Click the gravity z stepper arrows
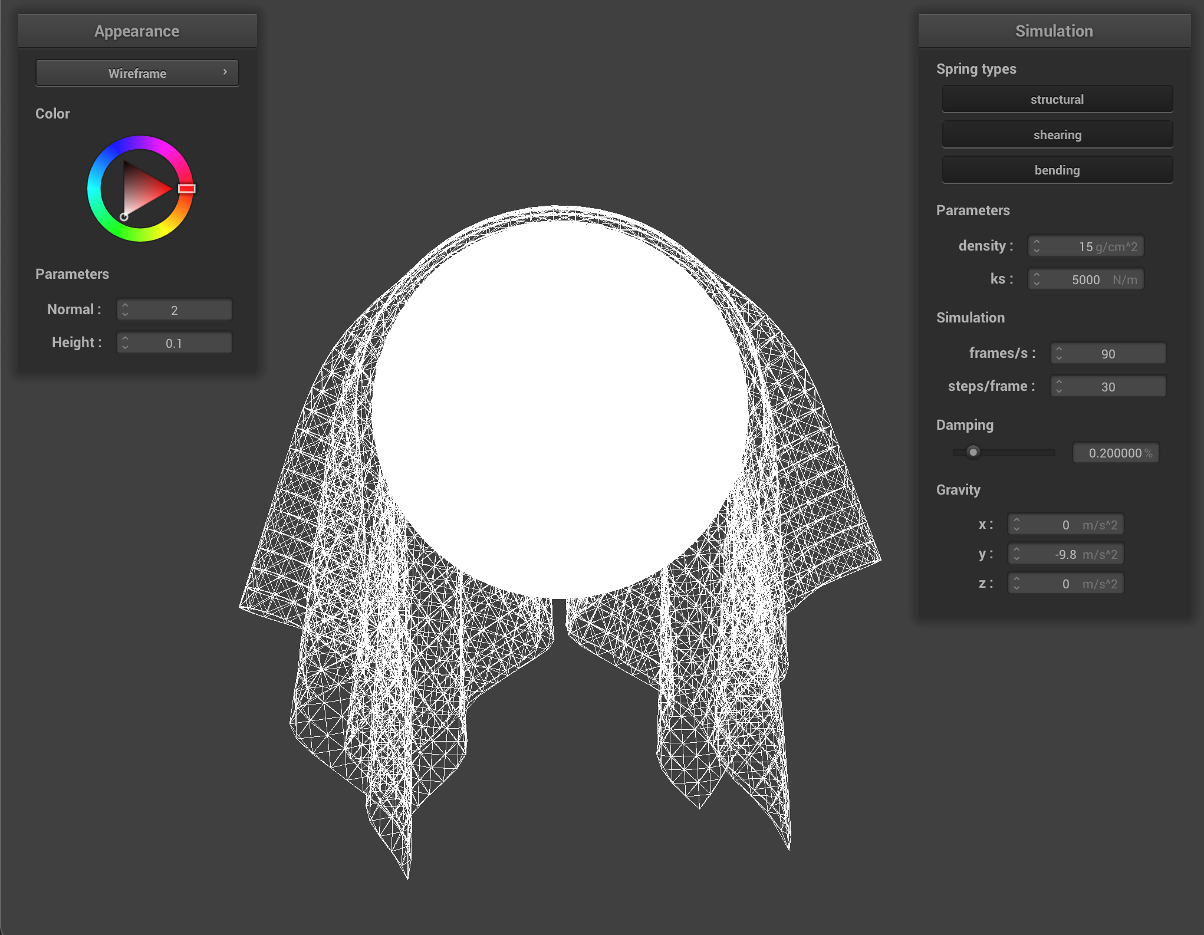This screenshot has width=1204, height=935. coord(1017,583)
